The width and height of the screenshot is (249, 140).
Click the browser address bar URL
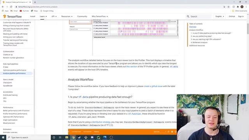[38, 7]
